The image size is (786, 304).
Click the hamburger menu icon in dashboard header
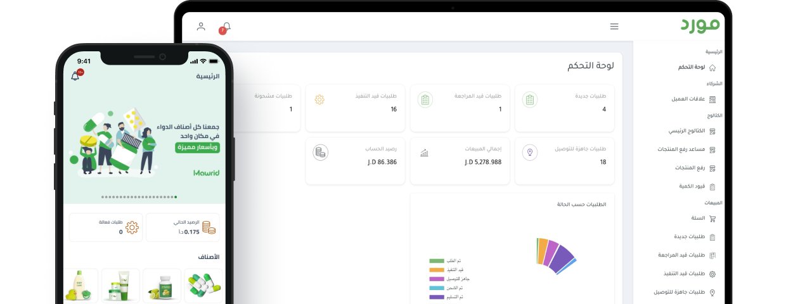(x=614, y=27)
